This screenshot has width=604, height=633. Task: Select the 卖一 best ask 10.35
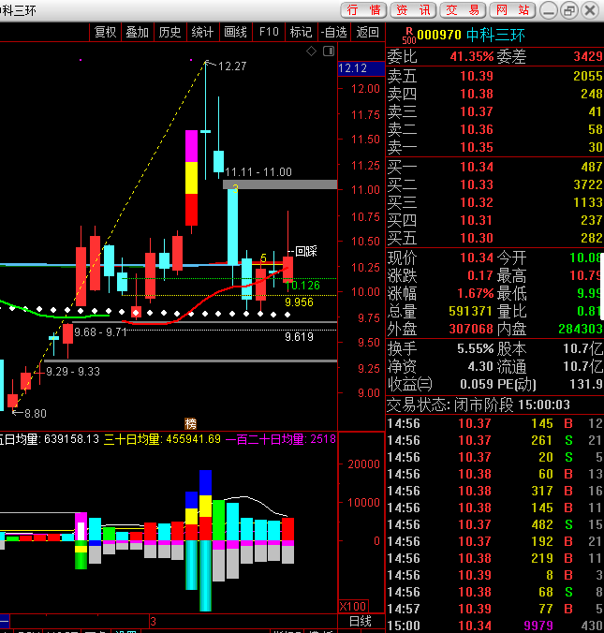click(495, 147)
